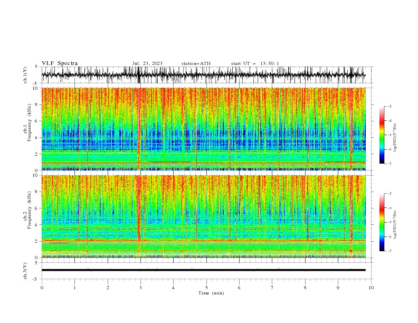
Task: Click the "Time (min)" axis label
Action: point(211,293)
